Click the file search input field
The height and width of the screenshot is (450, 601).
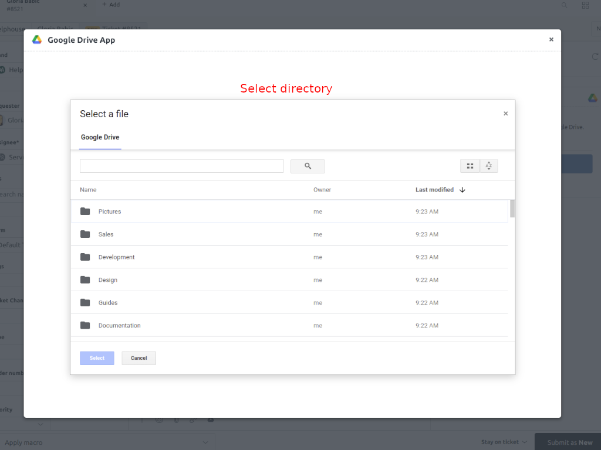coord(181,166)
